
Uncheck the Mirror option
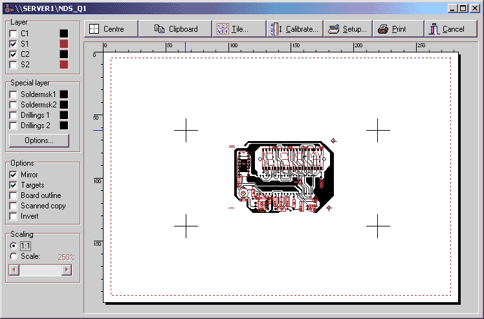click(14, 175)
